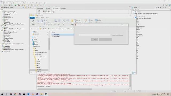Select definevocabulary.py in Package Explorer

pyautogui.click(x=10, y=11)
